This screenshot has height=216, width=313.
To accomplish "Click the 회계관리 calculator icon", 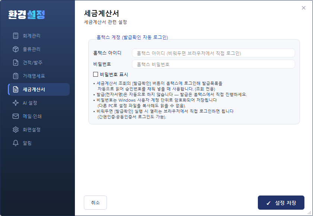I will [16, 36].
